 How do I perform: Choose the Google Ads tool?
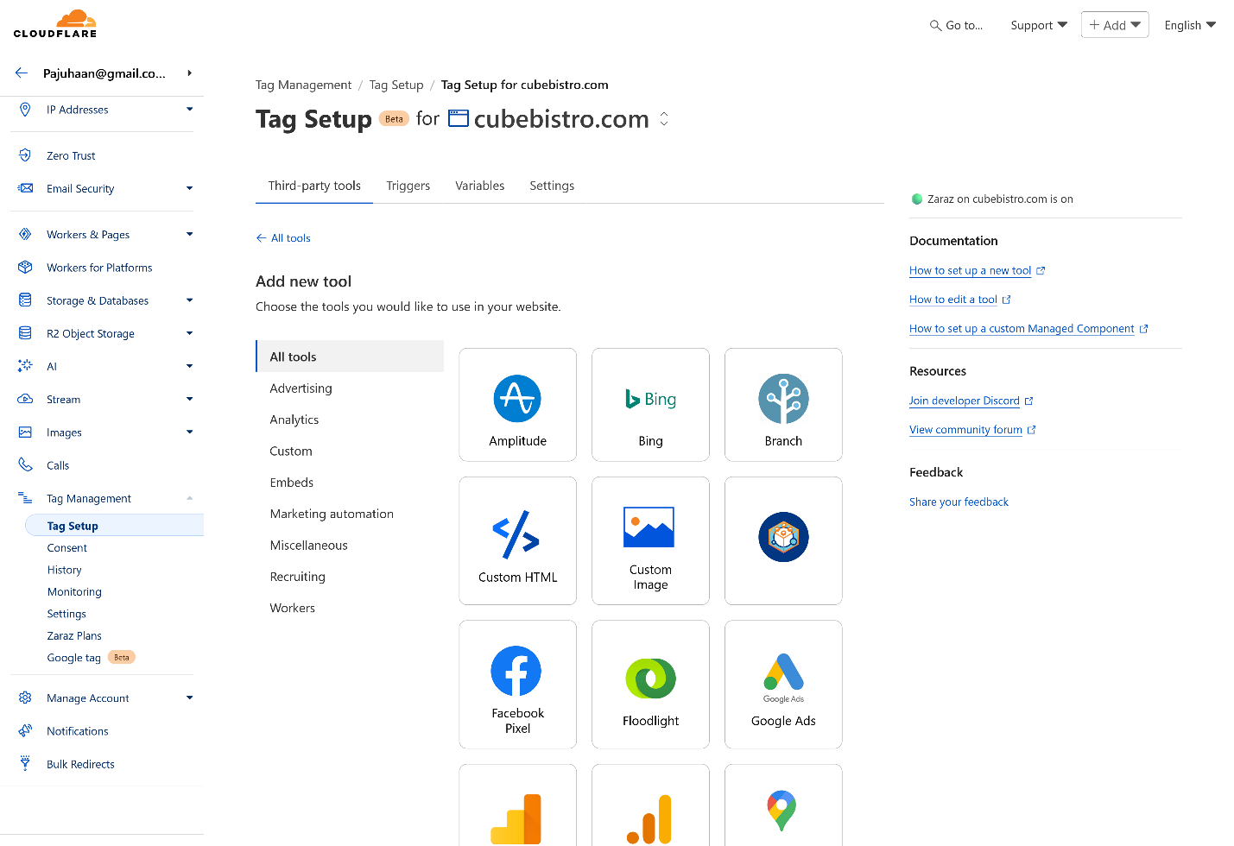[783, 685]
